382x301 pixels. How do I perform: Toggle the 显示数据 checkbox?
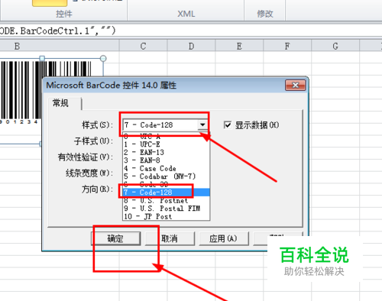pyautogui.click(x=227, y=125)
